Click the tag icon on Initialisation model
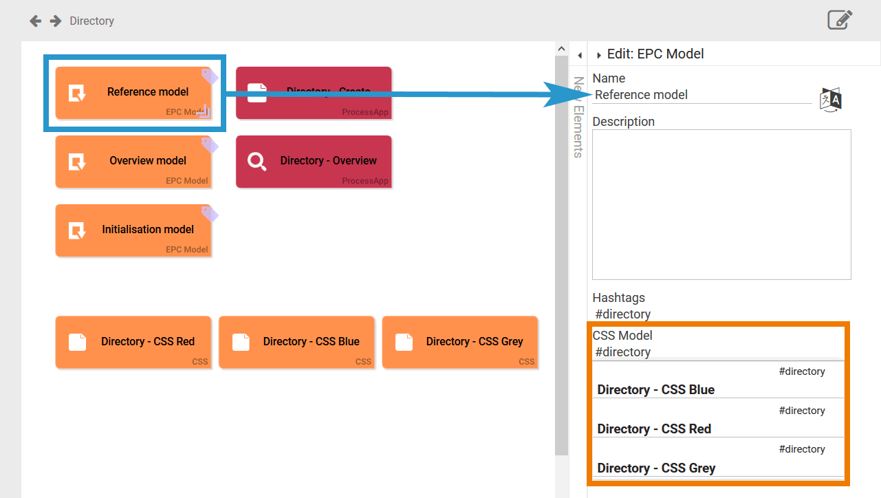Screen dimensions: 881x498 pos(210,213)
